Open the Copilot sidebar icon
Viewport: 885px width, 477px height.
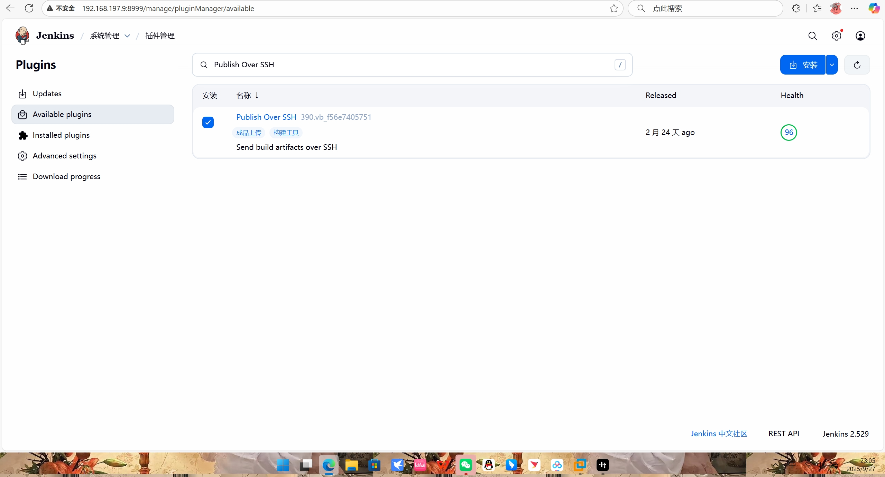(874, 8)
